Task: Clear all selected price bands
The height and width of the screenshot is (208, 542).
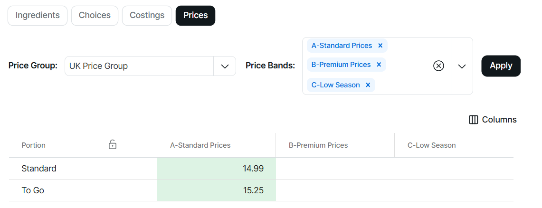Action: [x=438, y=66]
